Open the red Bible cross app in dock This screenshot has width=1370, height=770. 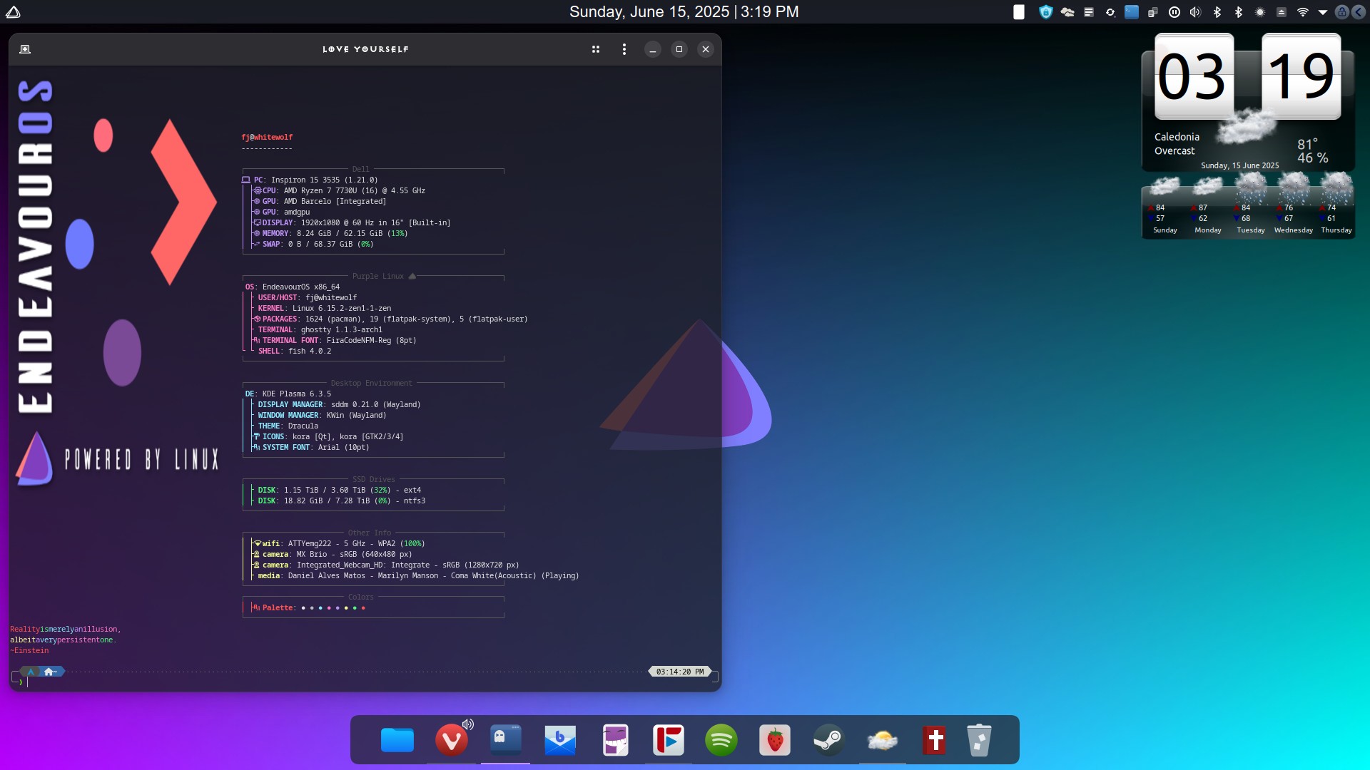[x=935, y=740]
